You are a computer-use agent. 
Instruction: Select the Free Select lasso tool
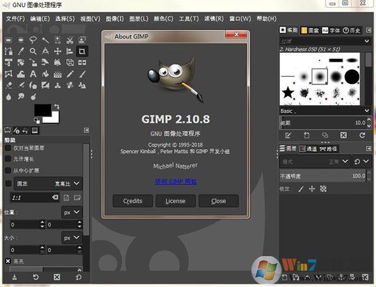(x=33, y=40)
